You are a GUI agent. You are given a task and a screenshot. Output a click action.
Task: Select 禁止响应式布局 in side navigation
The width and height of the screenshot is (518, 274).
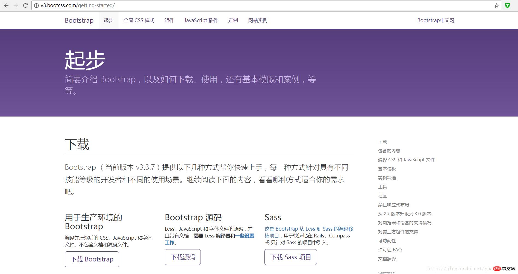click(x=393, y=205)
